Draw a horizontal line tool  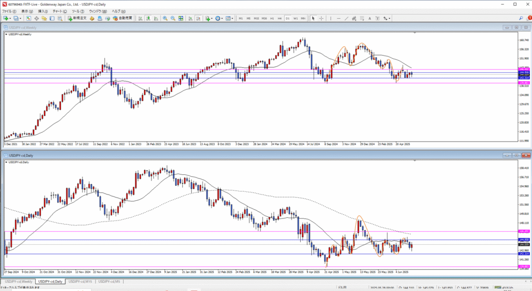click(338, 18)
